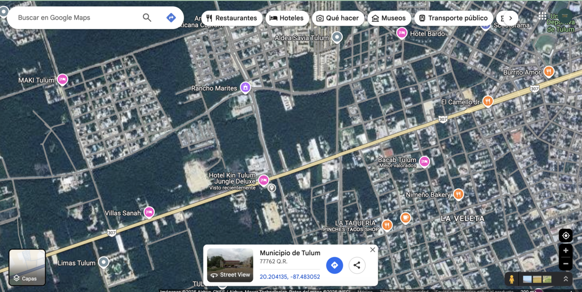
Task: Zoom in with the plus button
Action: [x=566, y=251]
